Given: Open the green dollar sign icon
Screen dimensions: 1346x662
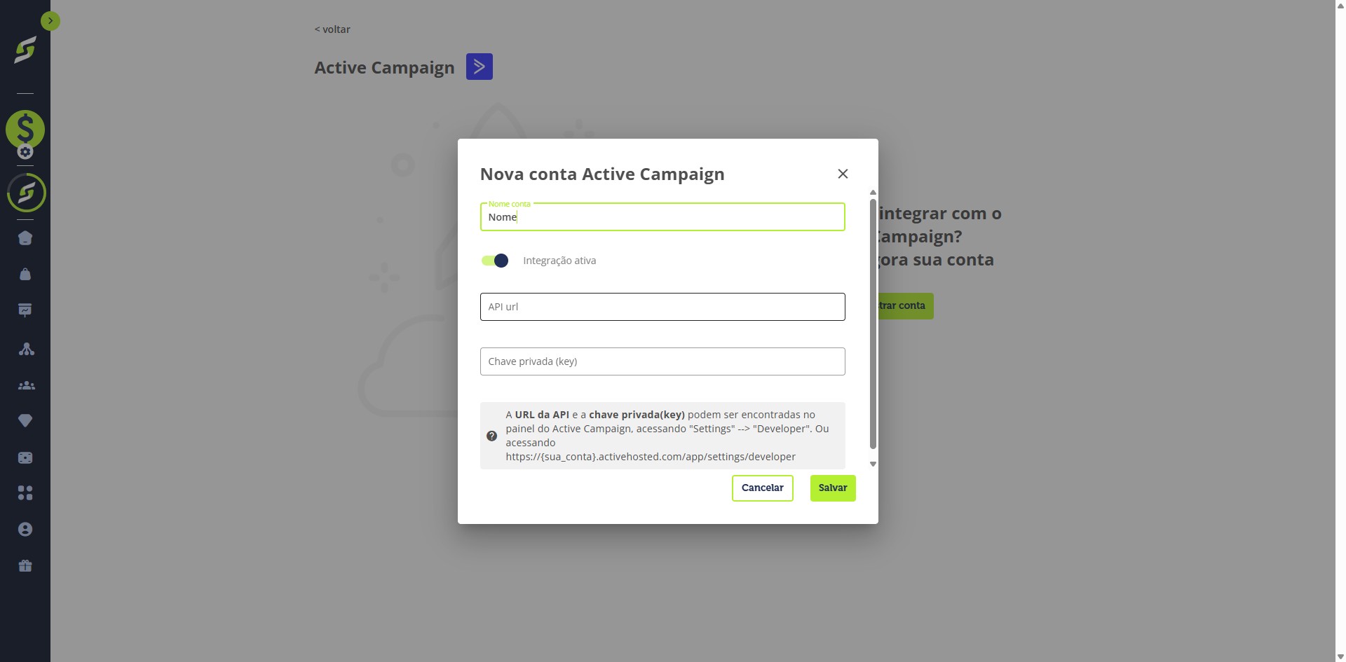Looking at the screenshot, I should point(25,130).
